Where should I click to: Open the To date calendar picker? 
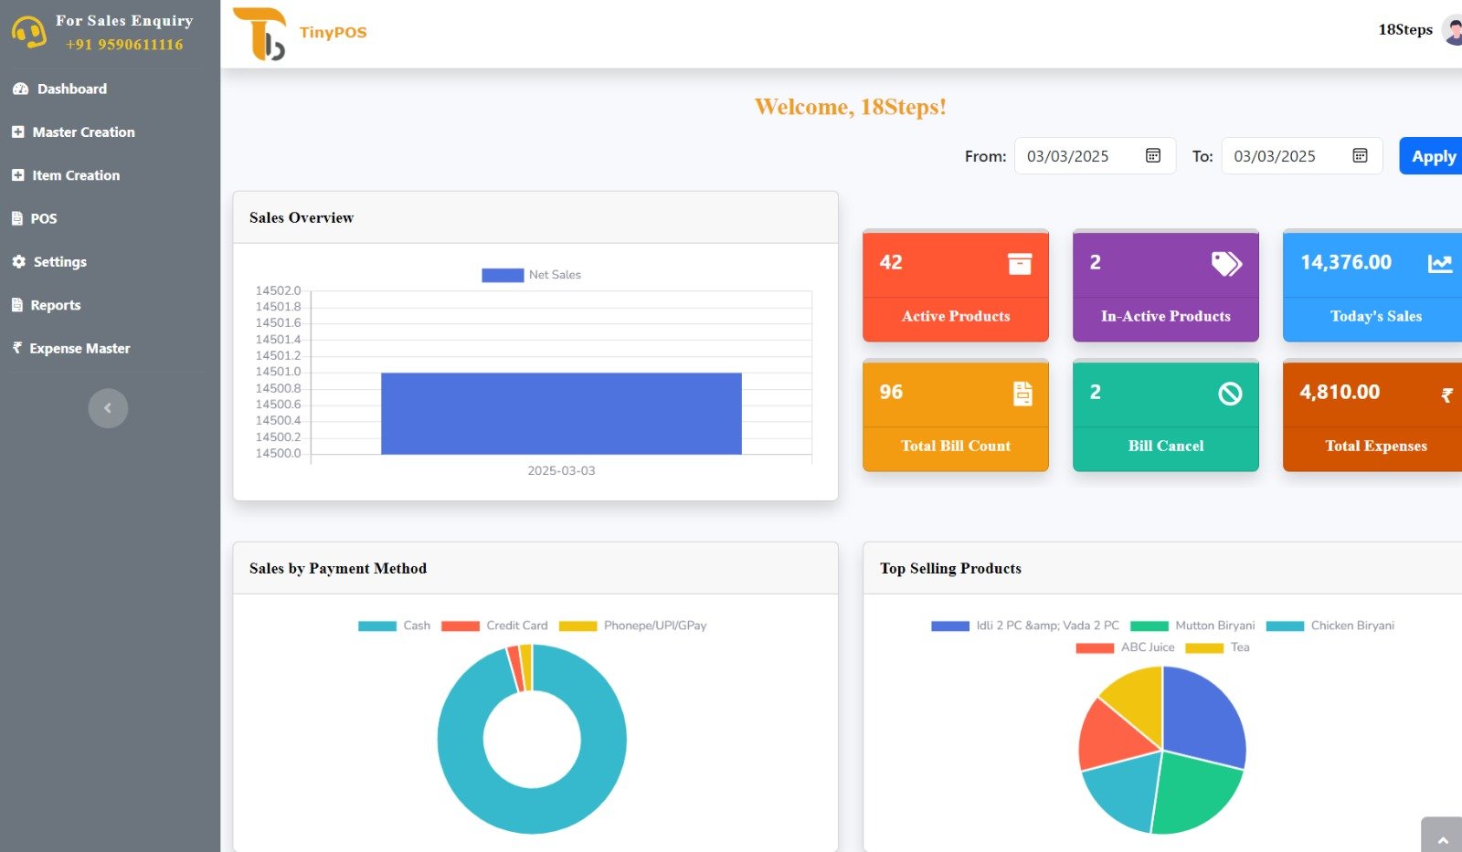tap(1360, 156)
